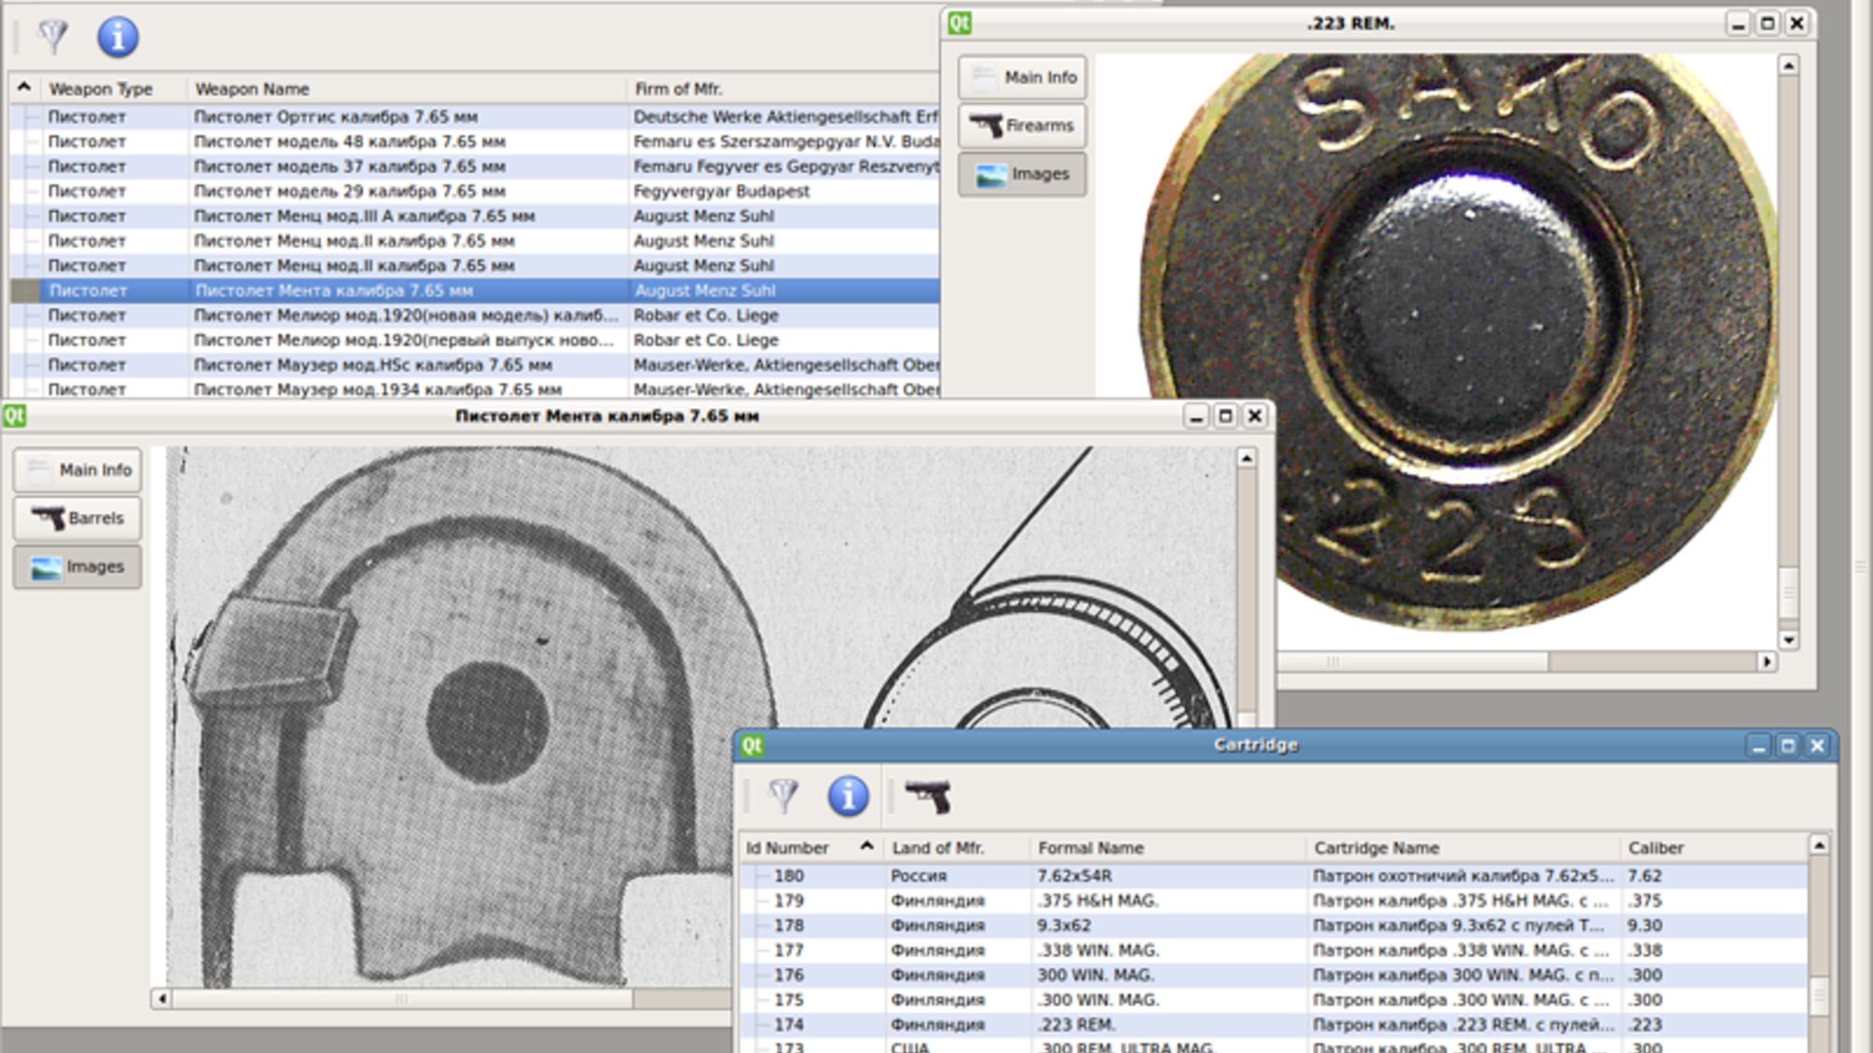Screen dimensions: 1873x1053
Task: Select cartridge row with Id 179
Action: 1273,900
